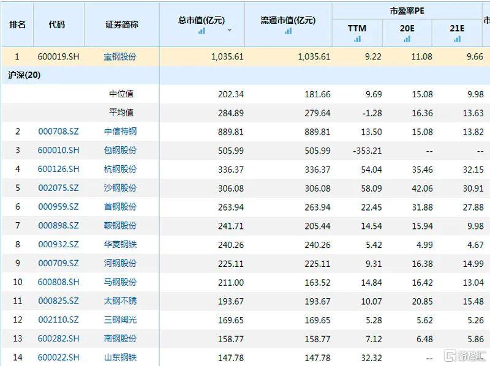490x366 pixels.
Task: Open stock name 河钢股份
Action: coord(120,263)
